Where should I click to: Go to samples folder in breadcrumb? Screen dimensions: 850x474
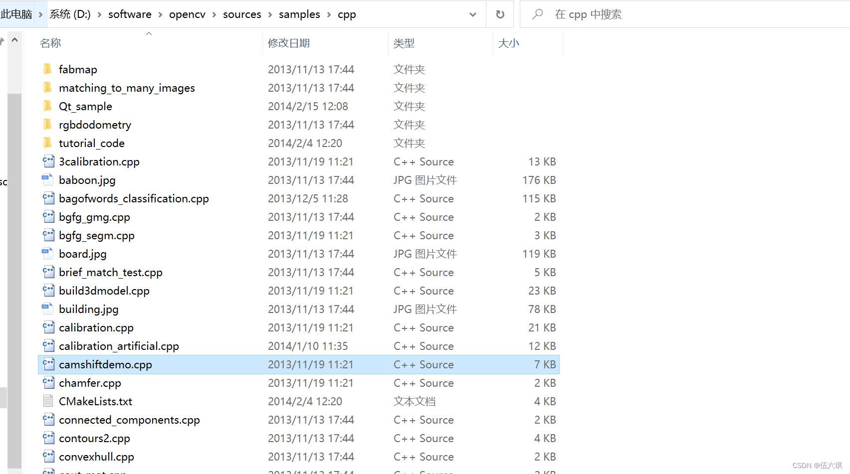pyautogui.click(x=299, y=14)
